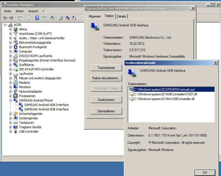Screen dimensions: 221x176
Task: Select the USB-Controller plug icon
Action: pyautogui.click(x=16, y=132)
